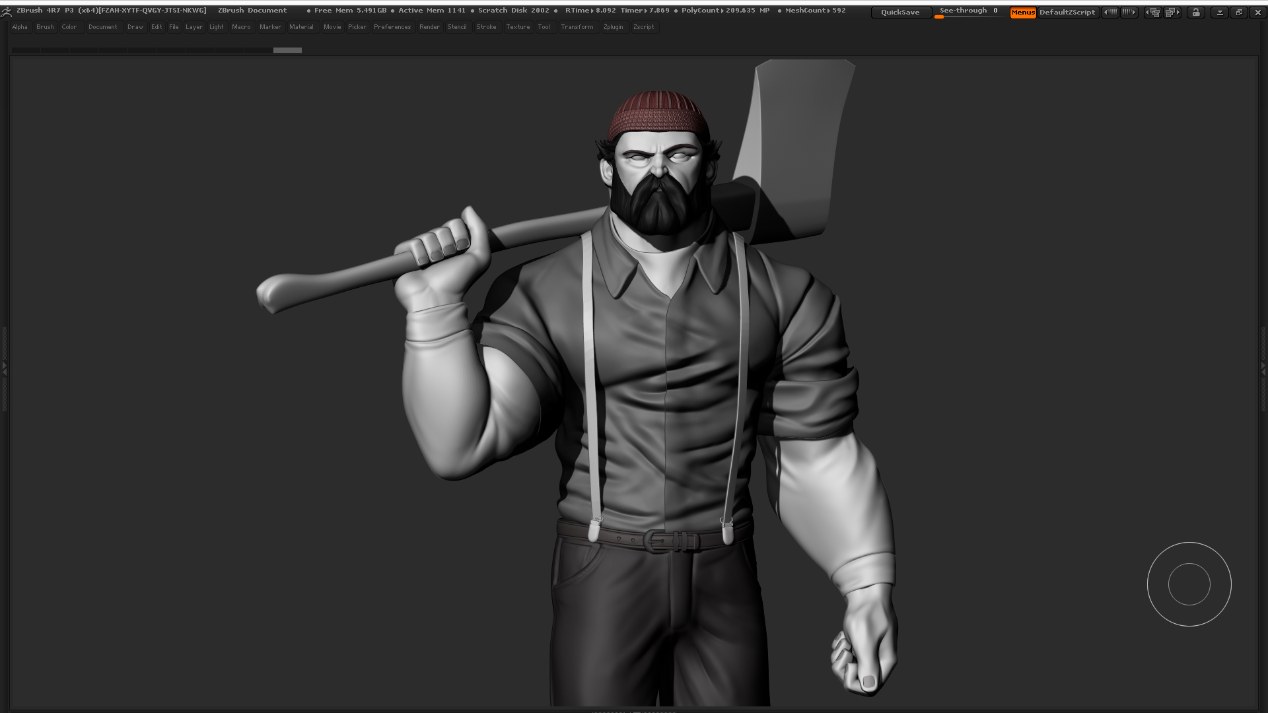Open the Tool menu
The height and width of the screenshot is (713, 1268).
click(x=544, y=27)
